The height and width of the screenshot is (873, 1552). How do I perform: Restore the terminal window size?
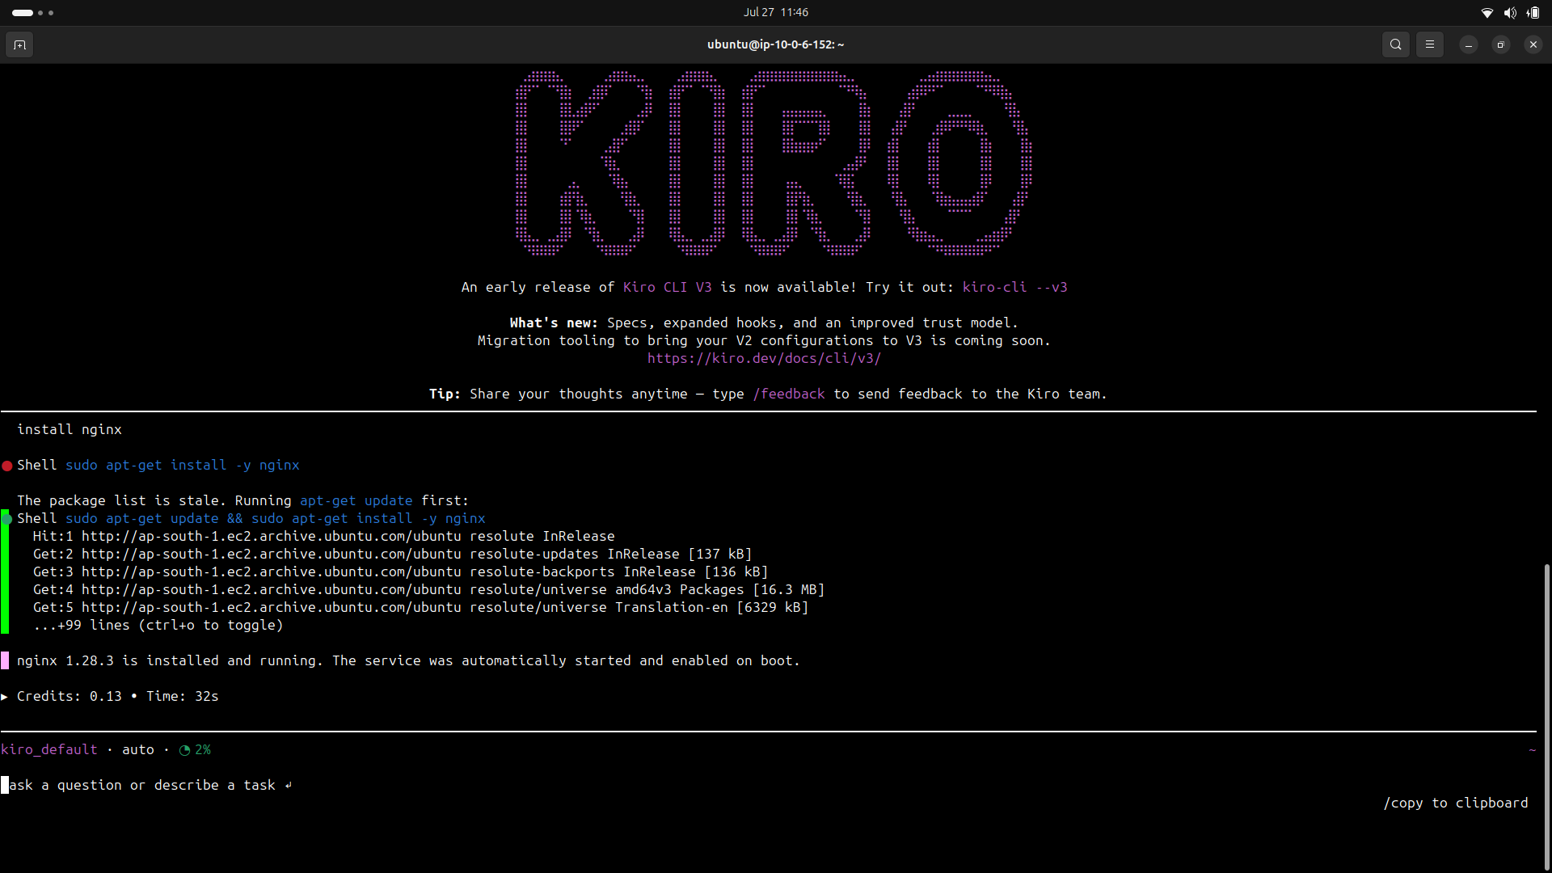coord(1501,44)
